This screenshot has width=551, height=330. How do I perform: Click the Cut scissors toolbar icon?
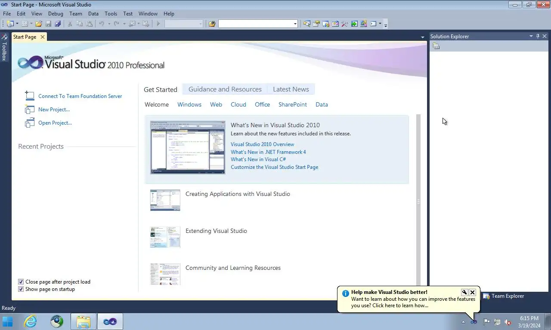70,24
